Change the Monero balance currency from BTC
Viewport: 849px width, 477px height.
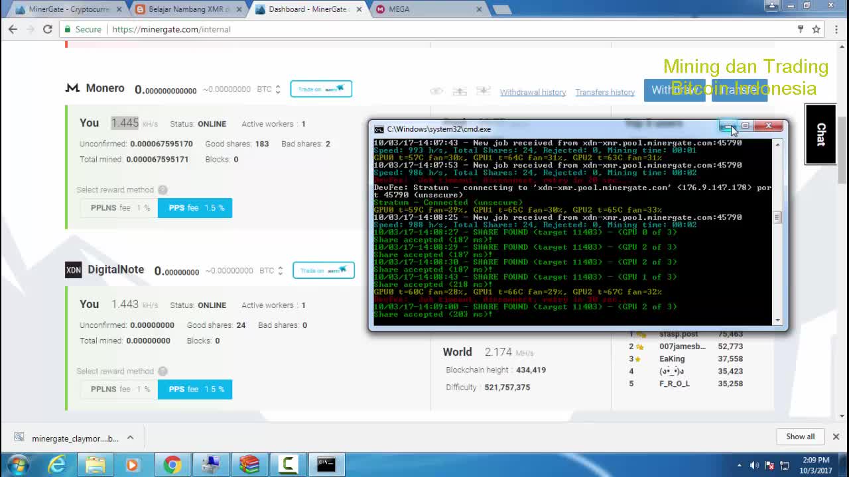click(269, 89)
